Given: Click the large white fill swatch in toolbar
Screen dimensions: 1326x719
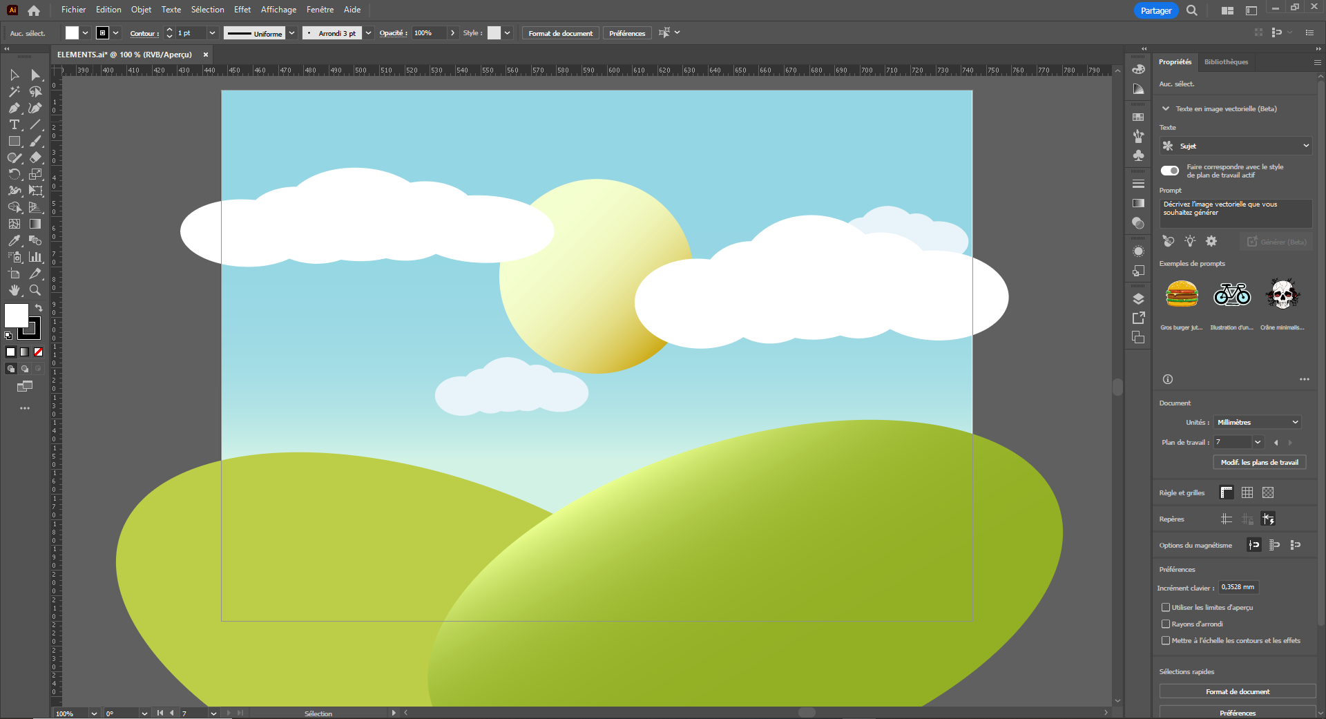Looking at the screenshot, I should point(17,316).
